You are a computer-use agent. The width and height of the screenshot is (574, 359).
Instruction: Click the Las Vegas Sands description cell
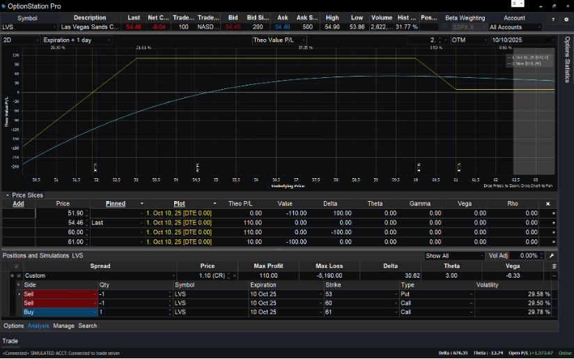(x=90, y=27)
